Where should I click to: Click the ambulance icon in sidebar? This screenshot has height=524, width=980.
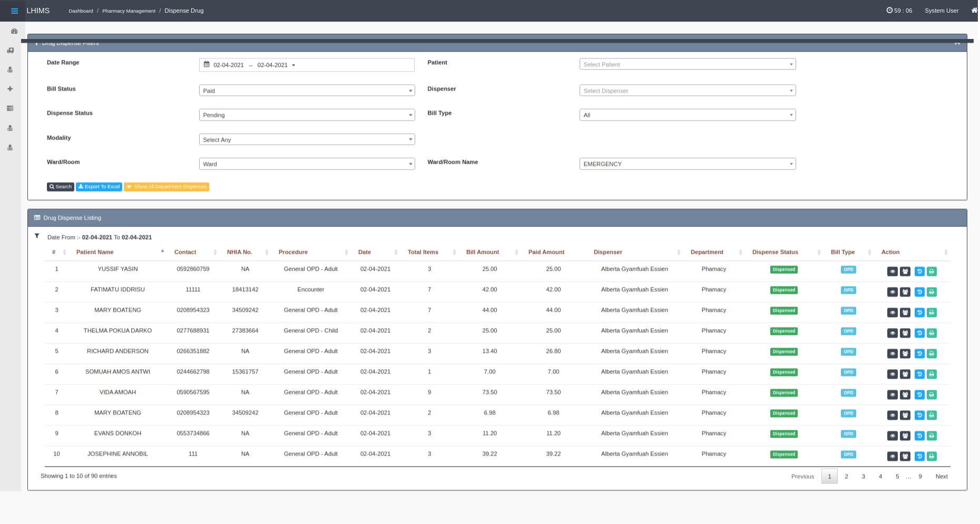(10, 51)
